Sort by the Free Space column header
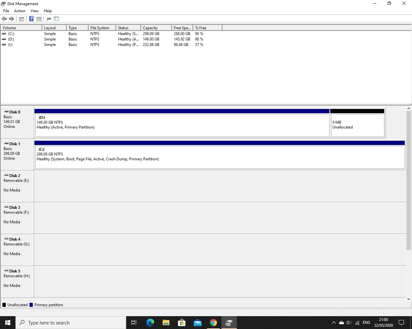The height and width of the screenshot is (329, 412). coord(182,28)
